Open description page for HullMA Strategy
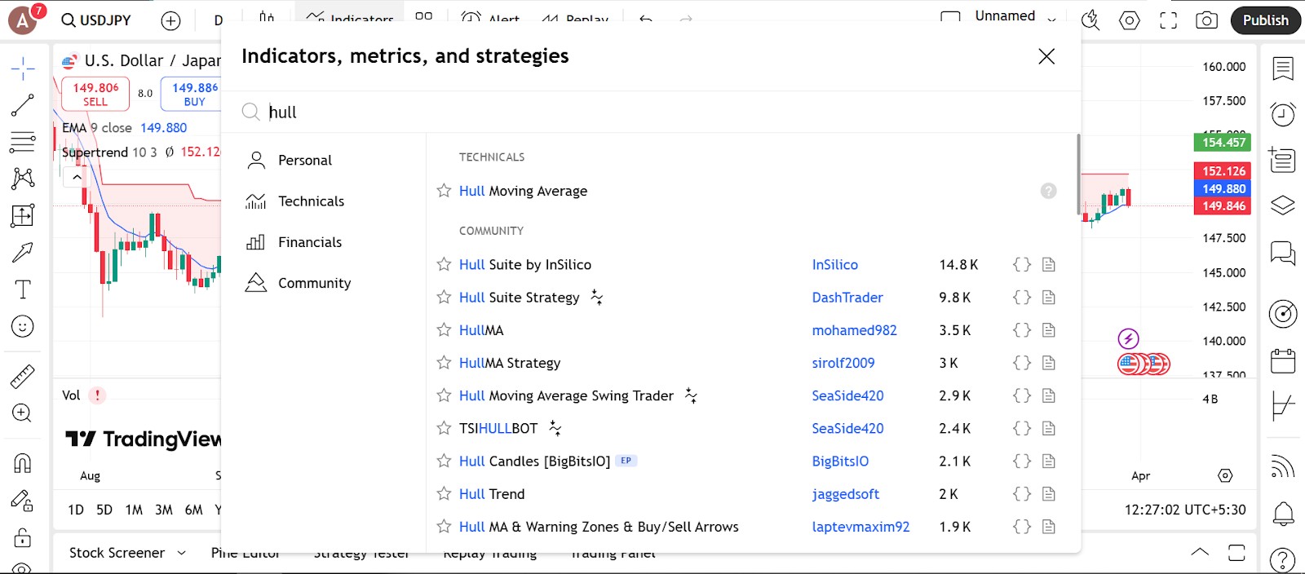This screenshot has width=1305, height=574. pos(1049,363)
